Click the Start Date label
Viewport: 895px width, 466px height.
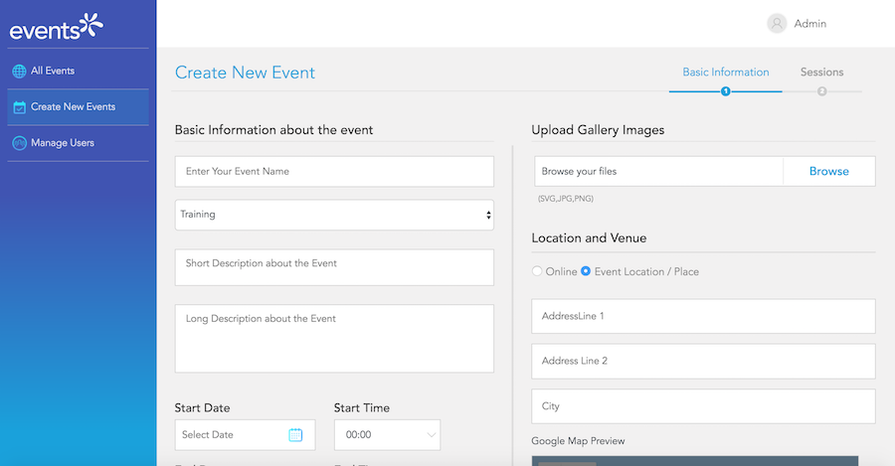point(202,407)
